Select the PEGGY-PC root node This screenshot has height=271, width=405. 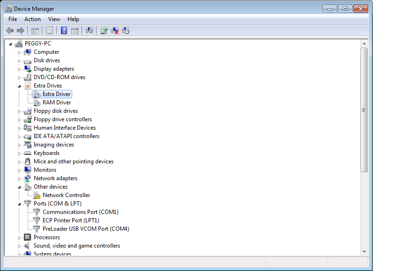pos(37,44)
